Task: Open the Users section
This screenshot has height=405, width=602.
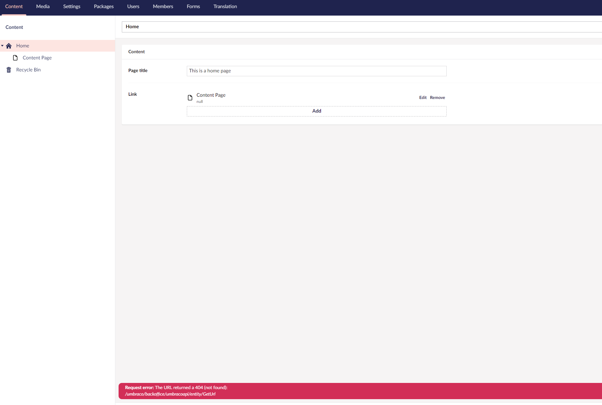Action: pyautogui.click(x=133, y=6)
